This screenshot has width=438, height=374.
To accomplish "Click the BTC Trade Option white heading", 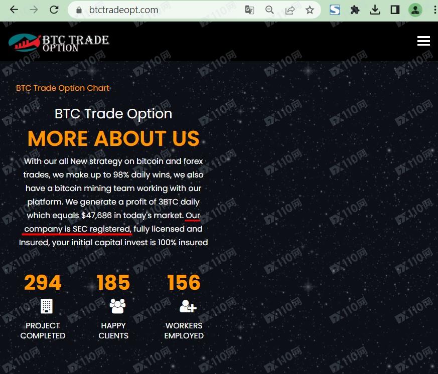I will coord(113,114).
